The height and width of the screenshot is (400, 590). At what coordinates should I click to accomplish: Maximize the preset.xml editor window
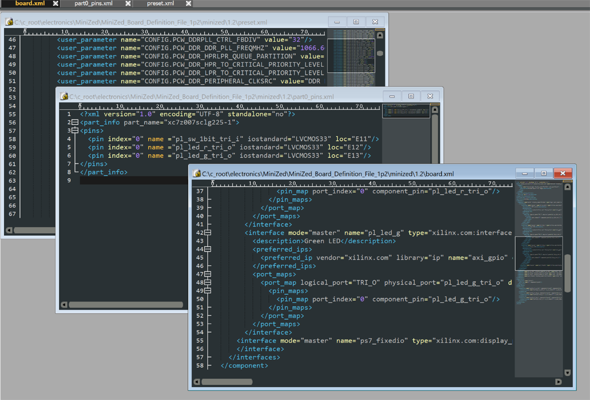pyautogui.click(x=356, y=22)
